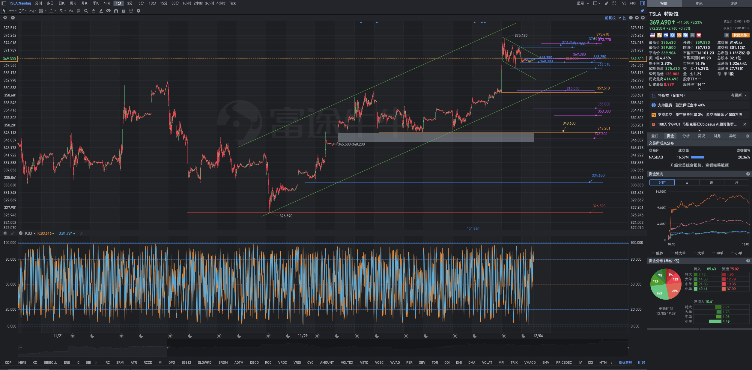Click the blue 24 hour trading icon
The width and height of the screenshot is (752, 370).
666,35
